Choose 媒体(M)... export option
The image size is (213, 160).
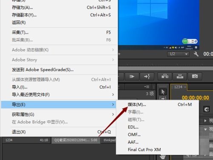[157, 105]
